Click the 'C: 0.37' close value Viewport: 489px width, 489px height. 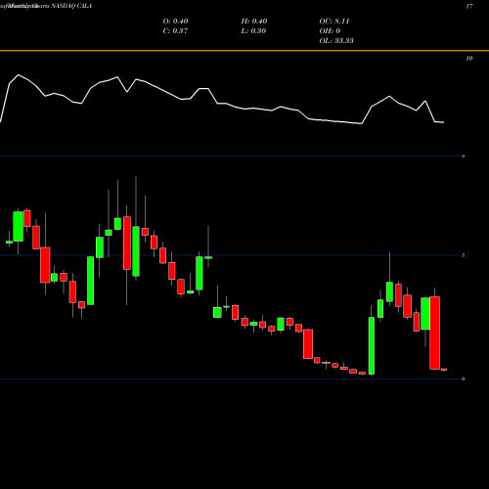coord(175,31)
